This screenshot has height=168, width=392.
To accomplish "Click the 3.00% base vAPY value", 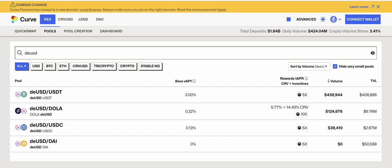I will coord(190,95).
